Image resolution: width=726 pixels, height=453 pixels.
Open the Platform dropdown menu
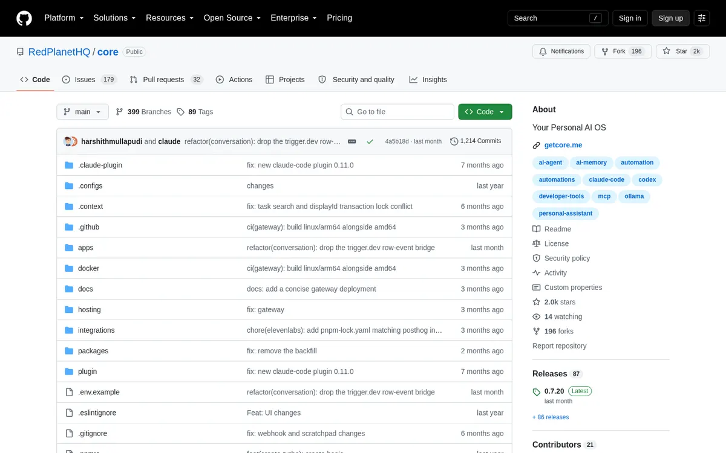[x=64, y=18]
